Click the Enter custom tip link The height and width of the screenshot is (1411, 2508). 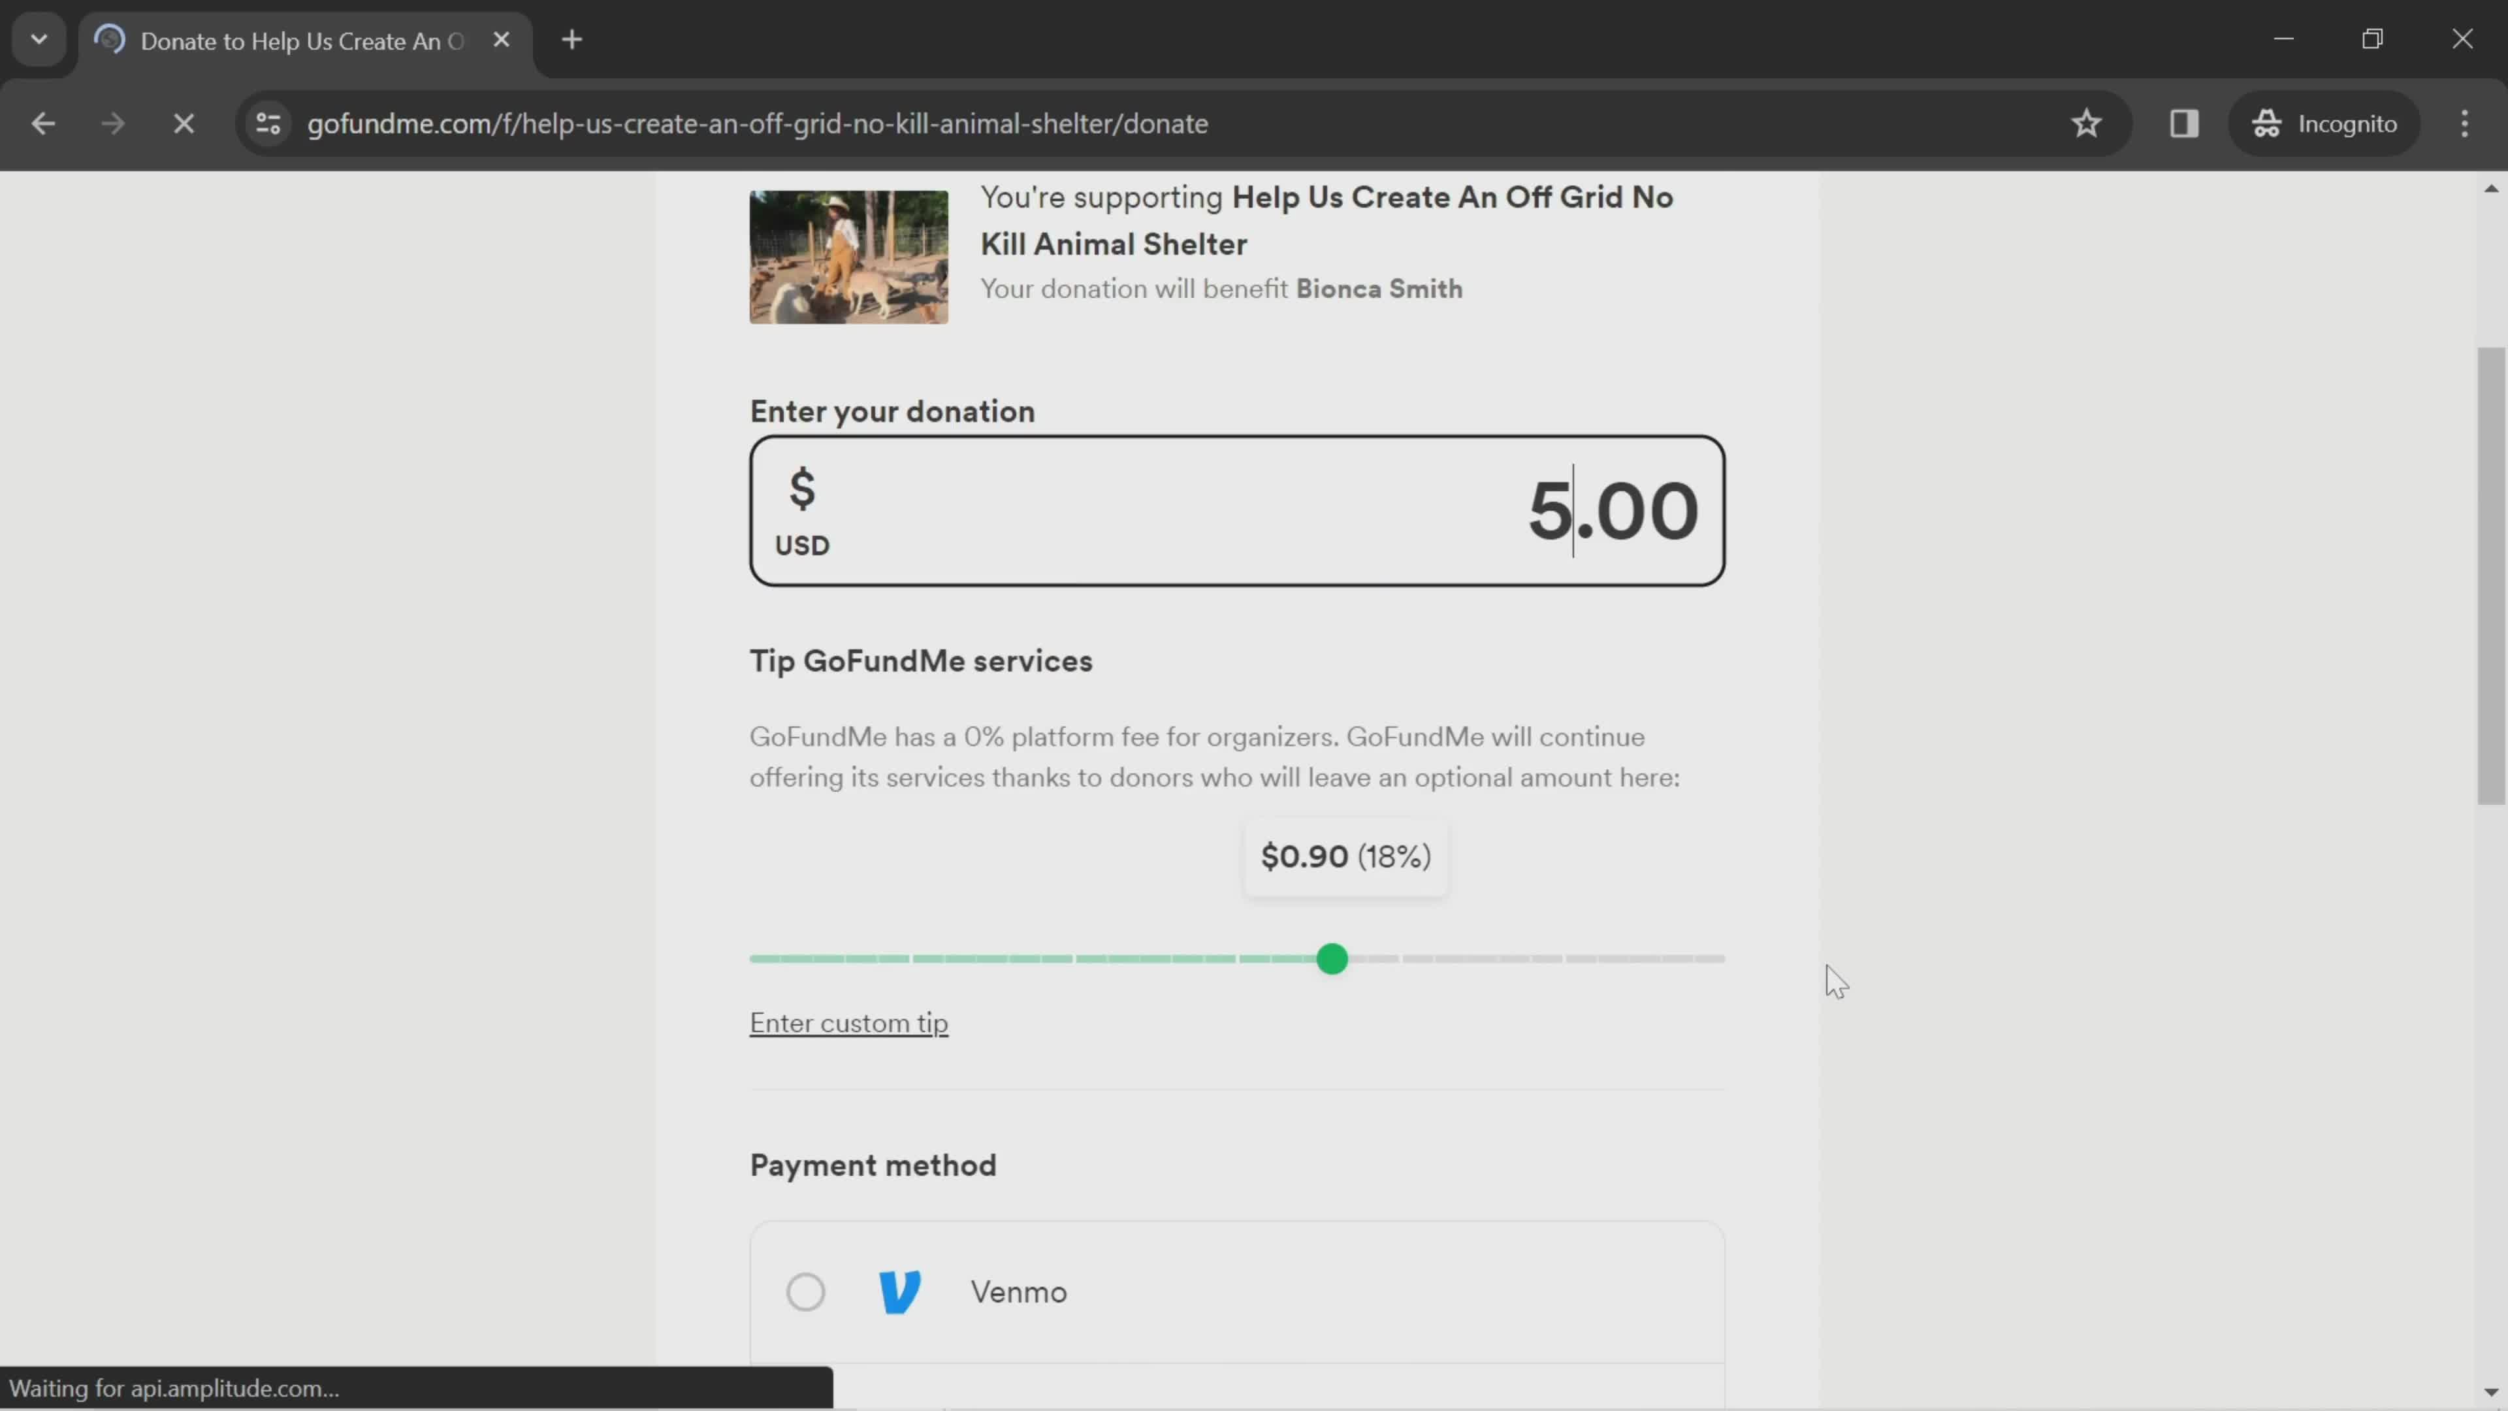848,1024
